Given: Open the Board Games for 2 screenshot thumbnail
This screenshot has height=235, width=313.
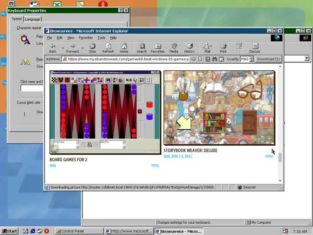Looking at the screenshot, I should [105, 112].
